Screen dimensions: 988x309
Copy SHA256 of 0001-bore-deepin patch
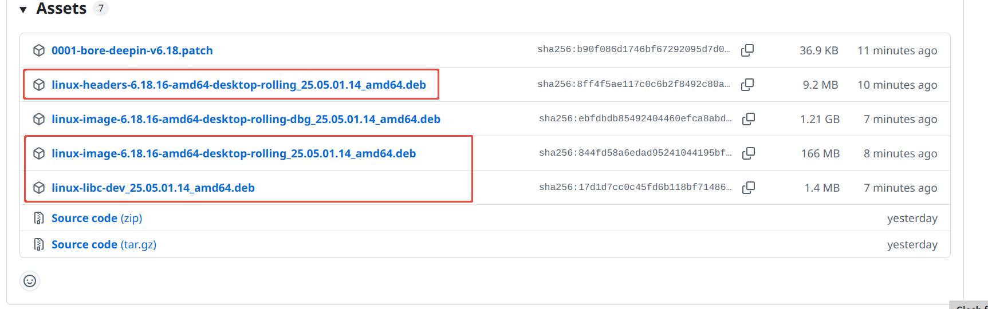[x=747, y=50]
